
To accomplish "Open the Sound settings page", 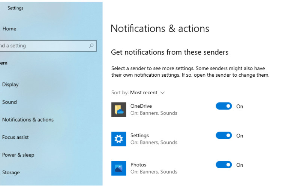I will 9,102.
